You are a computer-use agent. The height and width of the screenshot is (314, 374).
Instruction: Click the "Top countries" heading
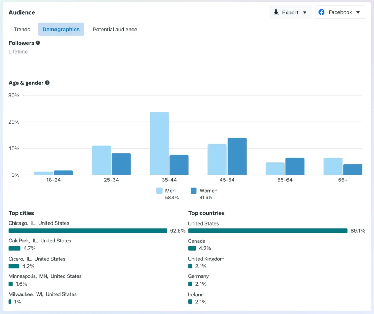pyautogui.click(x=206, y=213)
